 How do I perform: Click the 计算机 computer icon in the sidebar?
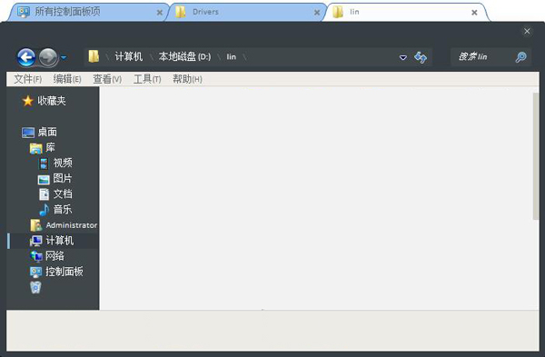click(35, 241)
